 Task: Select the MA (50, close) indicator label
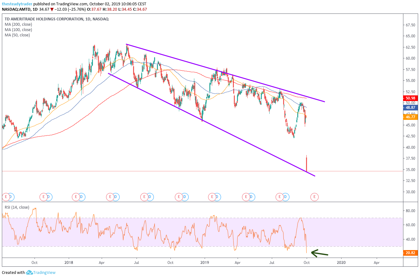17,35
